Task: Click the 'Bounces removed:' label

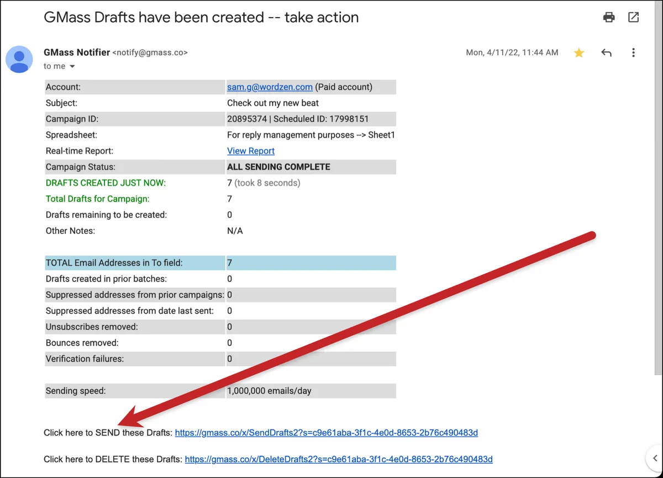Action: click(x=82, y=343)
